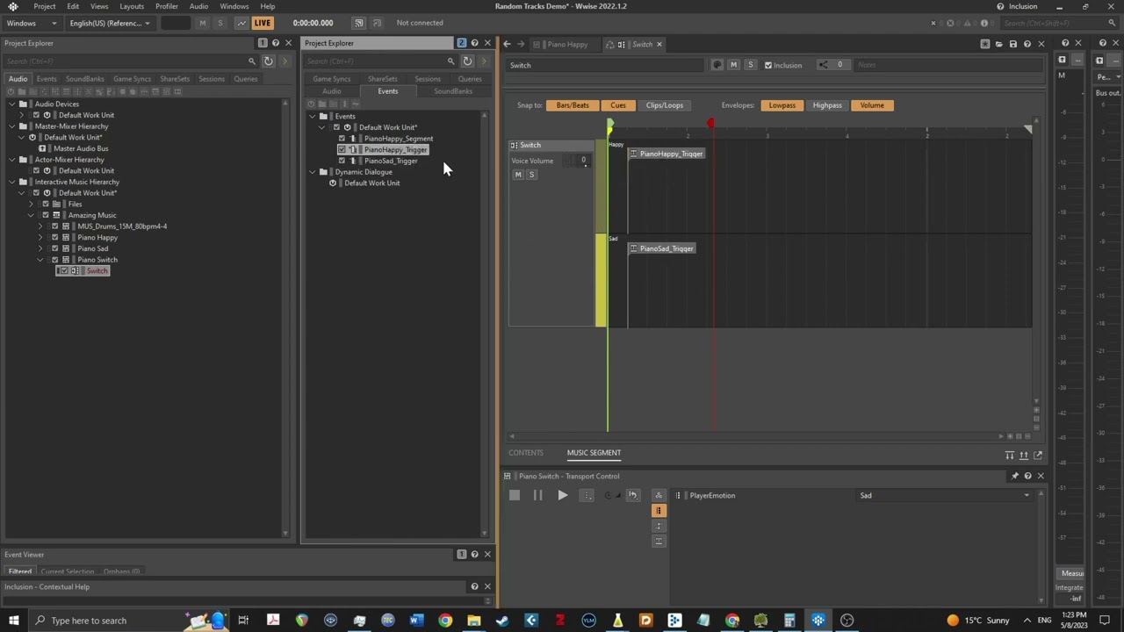Open SoundBanks tab in first Project Explorer
Screen dimensions: 1124x632
pyautogui.click(x=84, y=79)
